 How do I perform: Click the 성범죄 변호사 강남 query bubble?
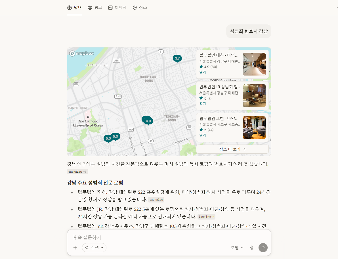click(x=249, y=31)
